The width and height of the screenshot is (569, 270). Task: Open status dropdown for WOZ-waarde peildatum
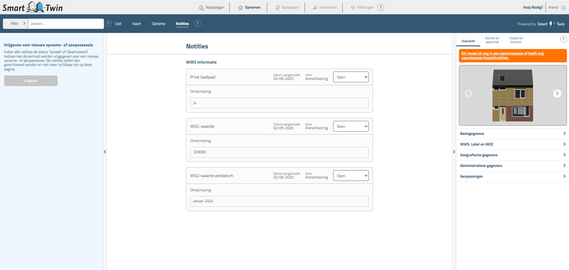tap(351, 176)
